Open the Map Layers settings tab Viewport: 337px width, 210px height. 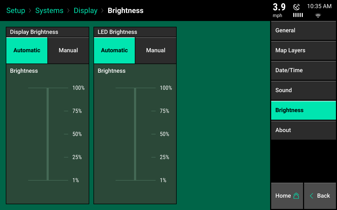[x=304, y=50]
